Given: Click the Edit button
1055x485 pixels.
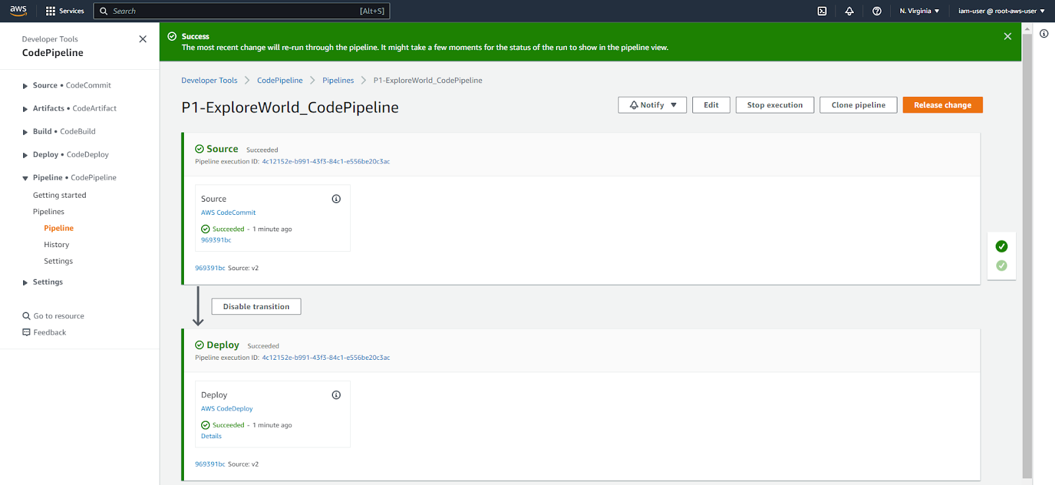Looking at the screenshot, I should [711, 105].
